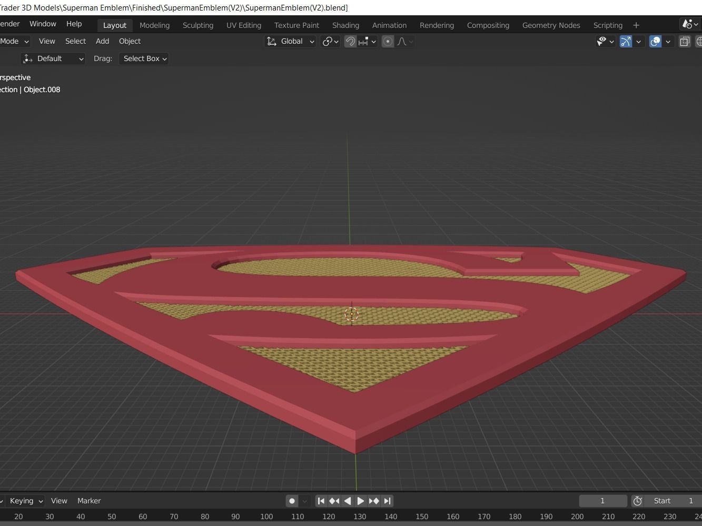Toggle X-ray view icon
The height and width of the screenshot is (526, 702).
(x=685, y=41)
